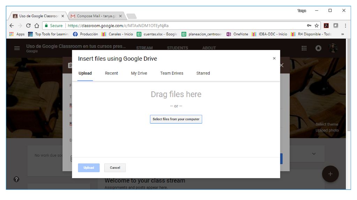Open the Team Drives tab
Image resolution: width=357 pixels, height=200 pixels.
pyautogui.click(x=172, y=73)
